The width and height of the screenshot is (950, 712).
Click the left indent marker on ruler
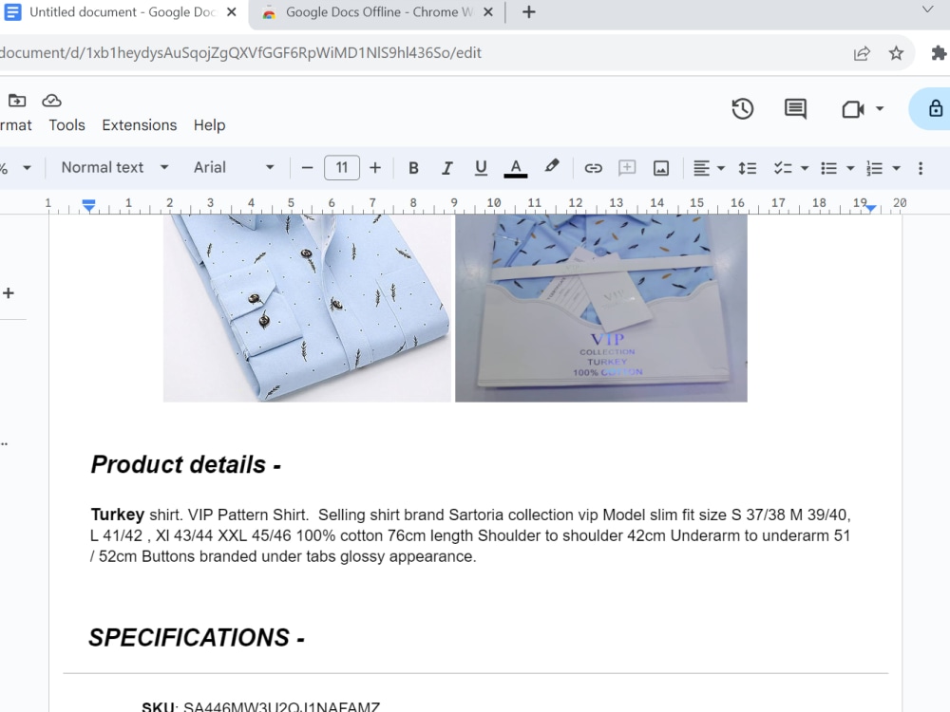[89, 206]
